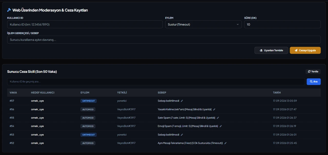Edit reason pencil for case #54

221,126
